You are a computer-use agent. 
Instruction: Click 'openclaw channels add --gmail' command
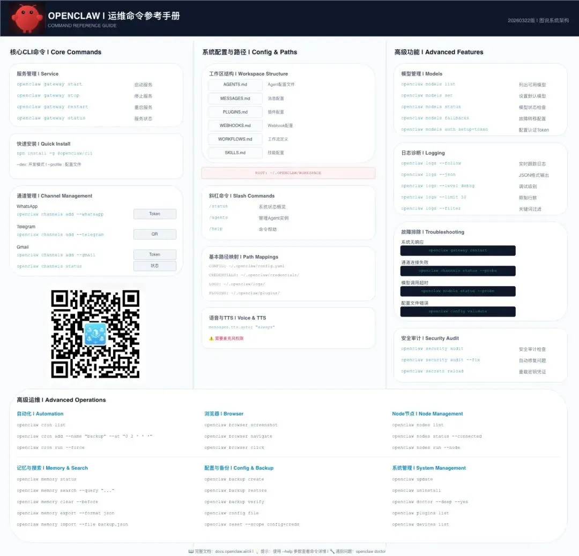(56, 255)
